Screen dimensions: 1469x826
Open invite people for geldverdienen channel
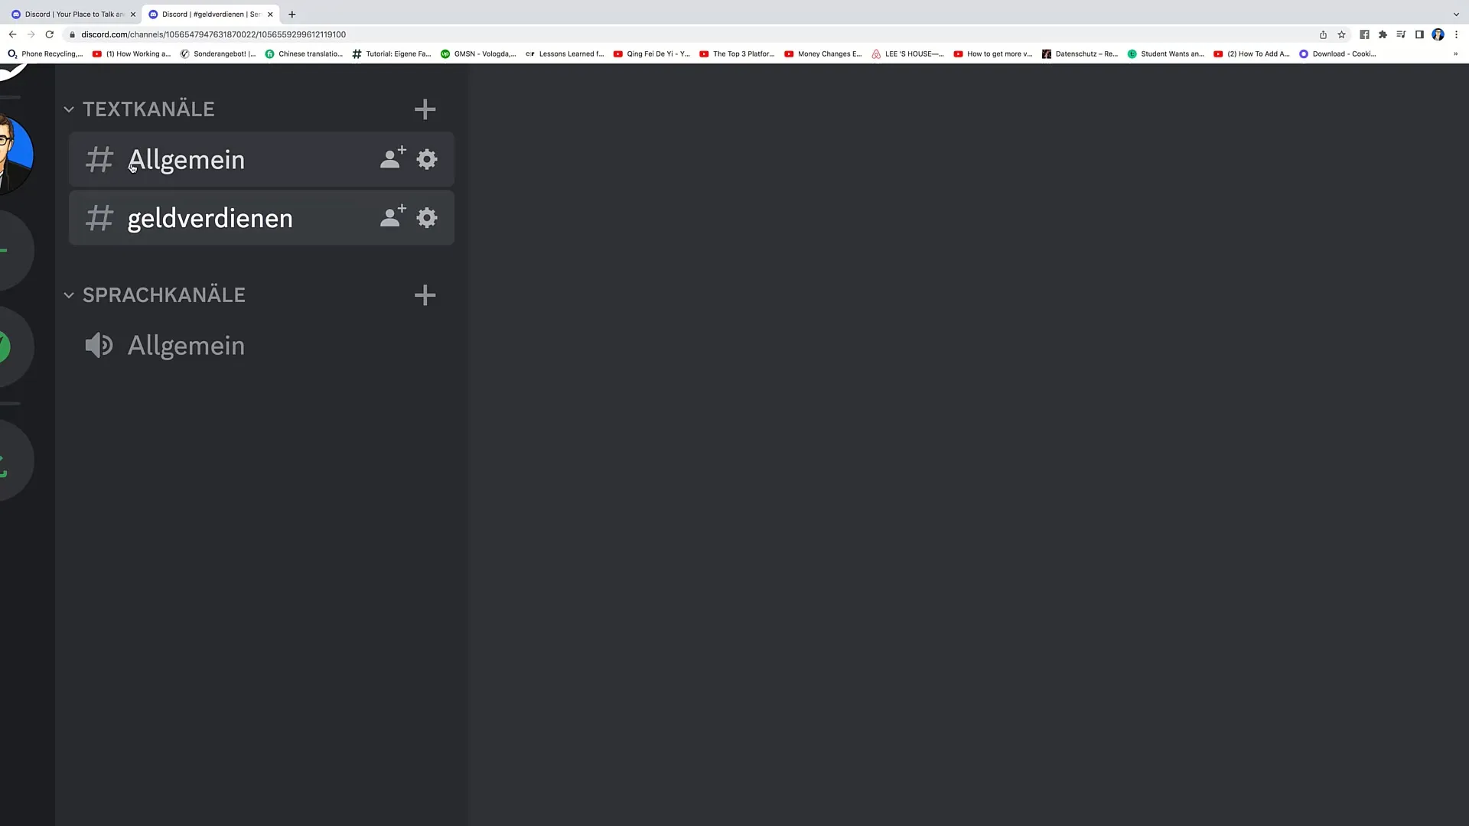click(x=393, y=217)
